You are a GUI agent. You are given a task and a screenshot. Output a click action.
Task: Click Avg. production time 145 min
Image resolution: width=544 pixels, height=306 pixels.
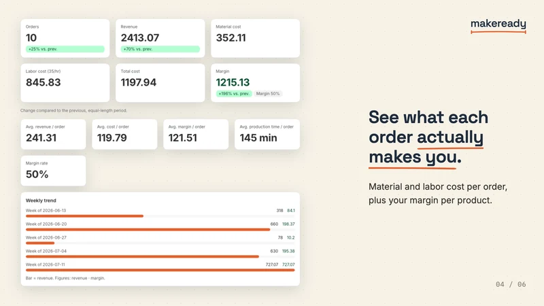pyautogui.click(x=258, y=138)
